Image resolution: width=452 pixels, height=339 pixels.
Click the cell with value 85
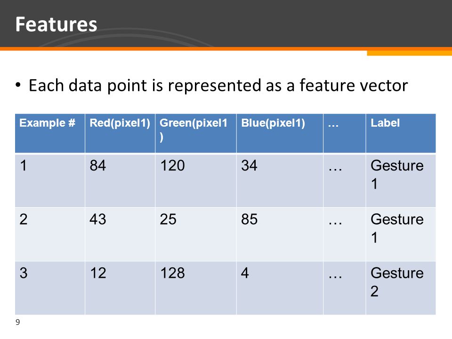click(280, 234)
